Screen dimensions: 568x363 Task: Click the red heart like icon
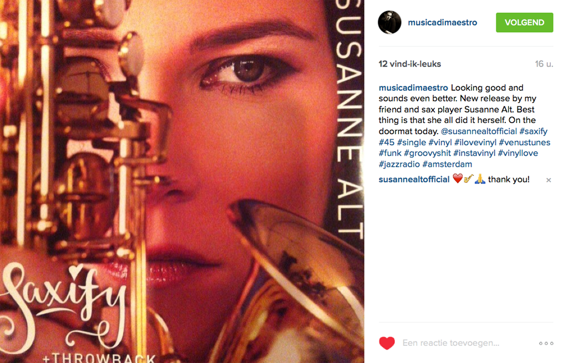(x=387, y=343)
